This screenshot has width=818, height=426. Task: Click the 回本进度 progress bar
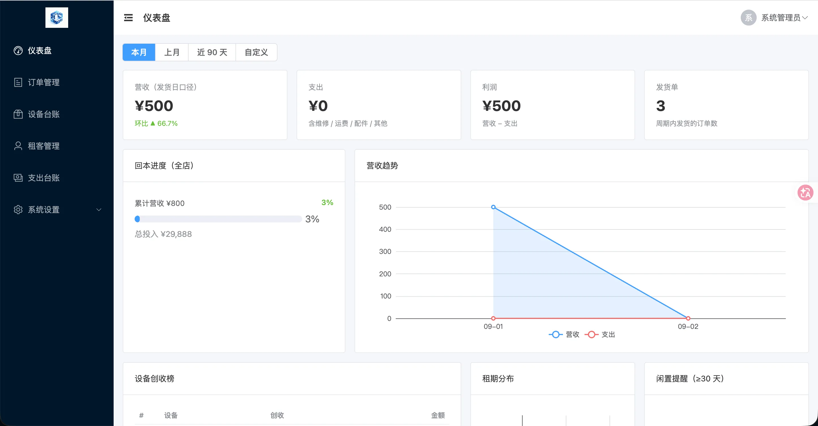click(218, 219)
